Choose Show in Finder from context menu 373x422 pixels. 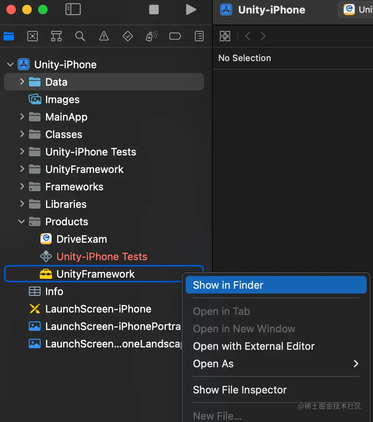pyautogui.click(x=276, y=285)
